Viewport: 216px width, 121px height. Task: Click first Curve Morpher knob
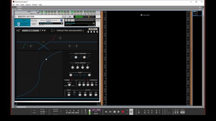76,57
